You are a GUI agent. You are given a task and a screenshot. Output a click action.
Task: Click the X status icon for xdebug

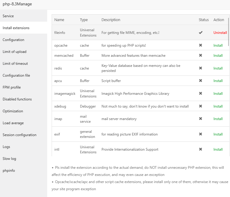pos(201,106)
